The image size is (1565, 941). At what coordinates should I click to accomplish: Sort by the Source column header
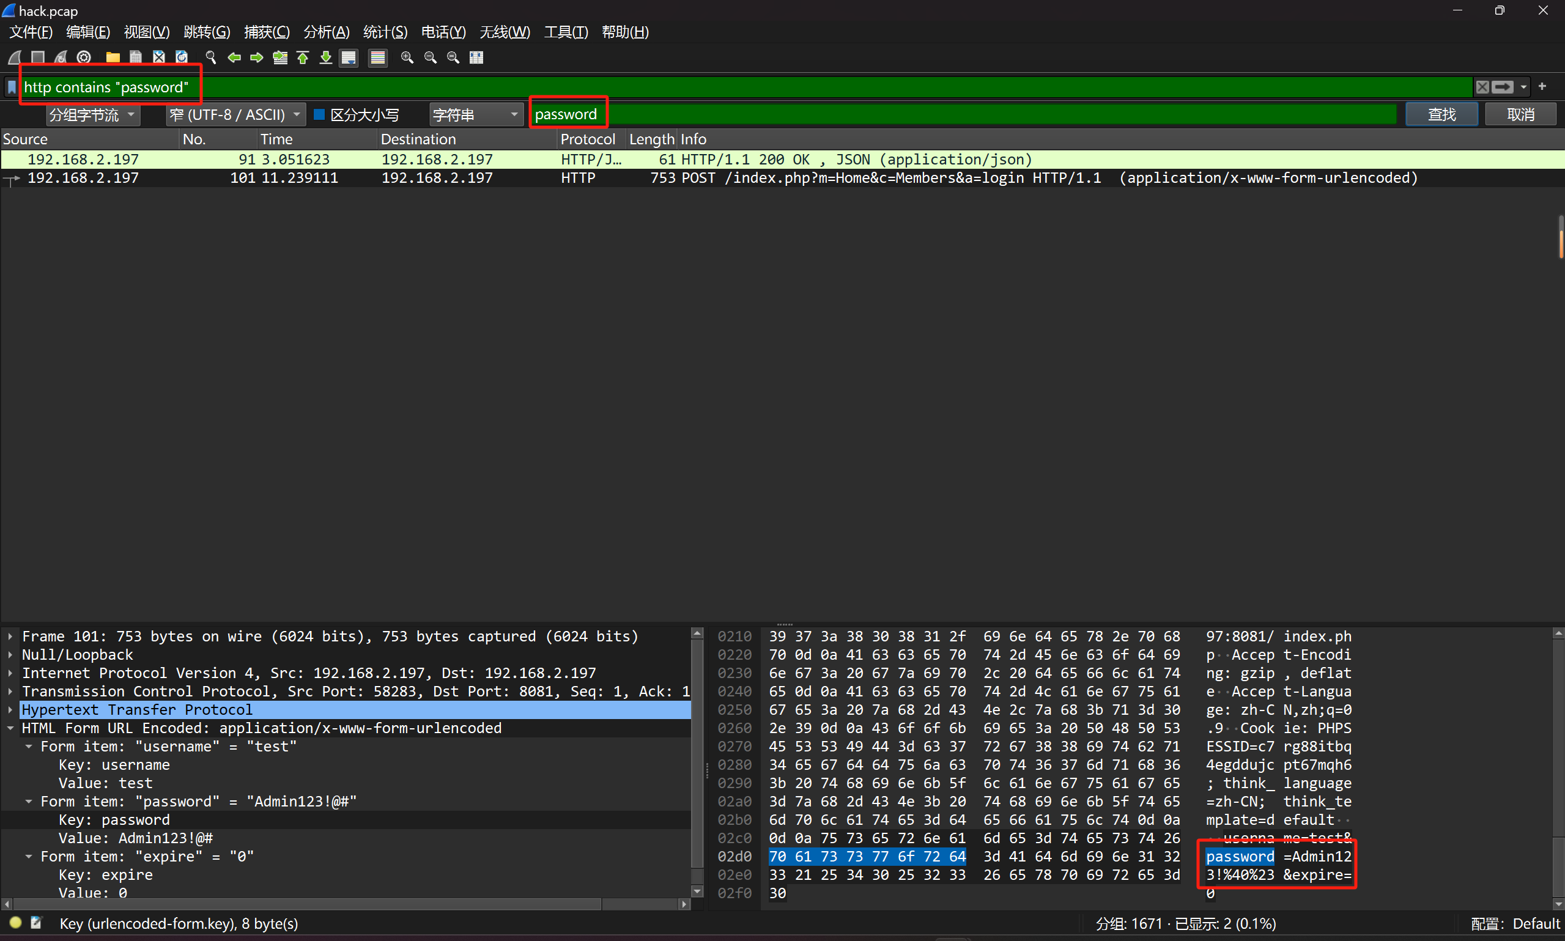tap(89, 139)
